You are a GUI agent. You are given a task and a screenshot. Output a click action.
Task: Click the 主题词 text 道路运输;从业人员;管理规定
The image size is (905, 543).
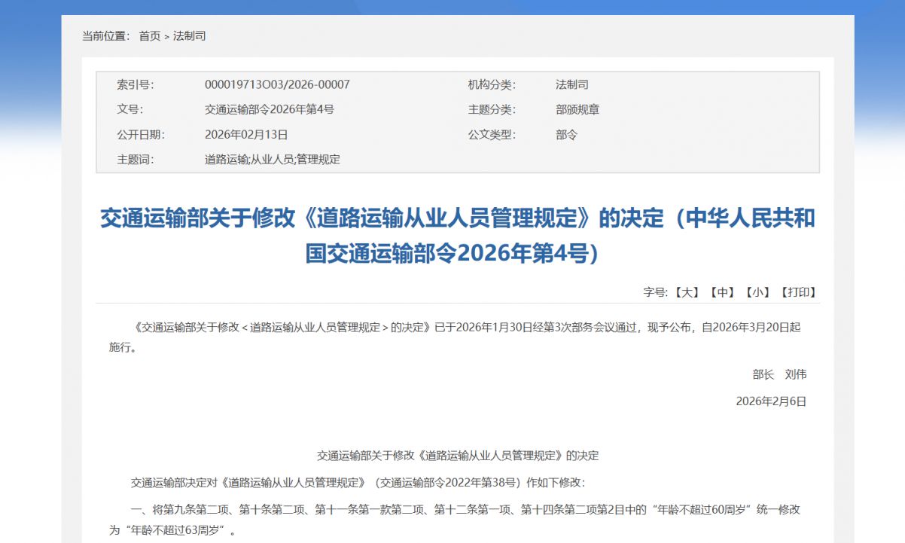[x=272, y=159]
